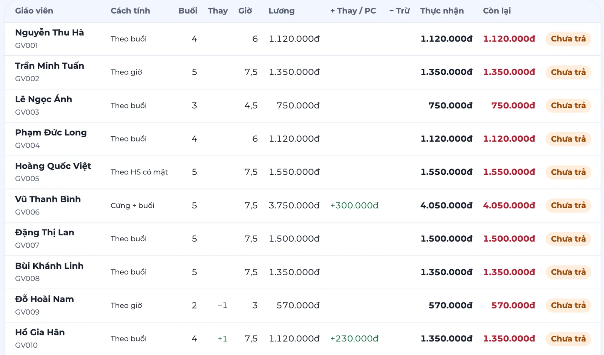Open Chưa trả status for Phạm Đức Long
The width and height of the screenshot is (604, 355).
tap(568, 139)
